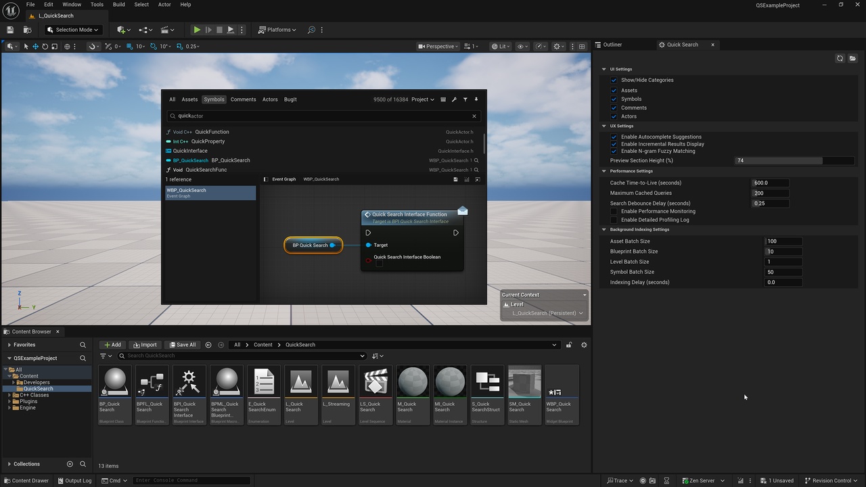Select the Assets tab in Quick Search
This screenshot has width=866, height=487.
pyautogui.click(x=189, y=99)
